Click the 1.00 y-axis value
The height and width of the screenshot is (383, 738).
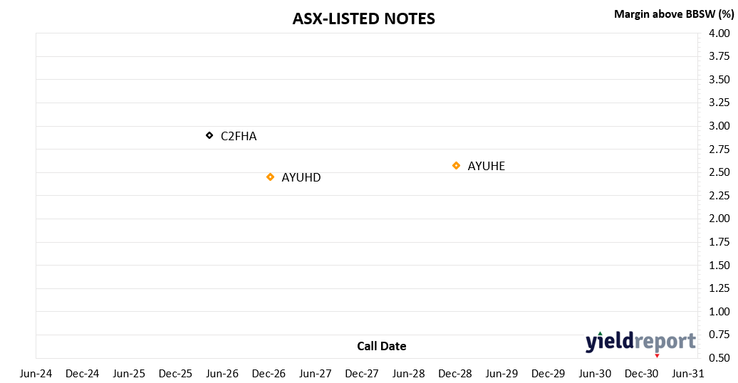[719, 312]
